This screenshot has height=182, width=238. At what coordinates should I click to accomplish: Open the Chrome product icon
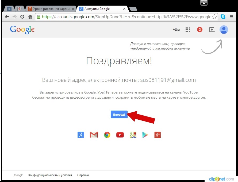[107, 135]
